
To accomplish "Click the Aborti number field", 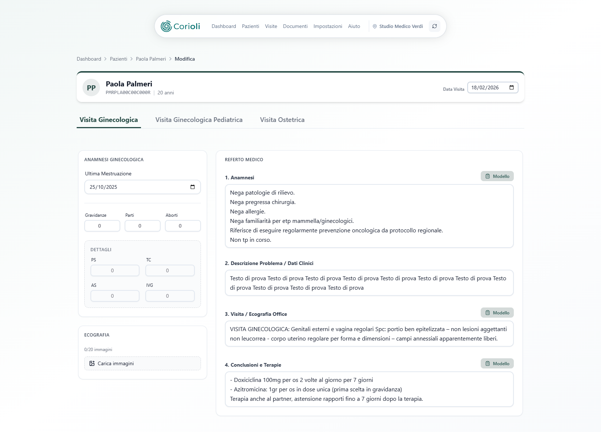I will [x=183, y=226].
